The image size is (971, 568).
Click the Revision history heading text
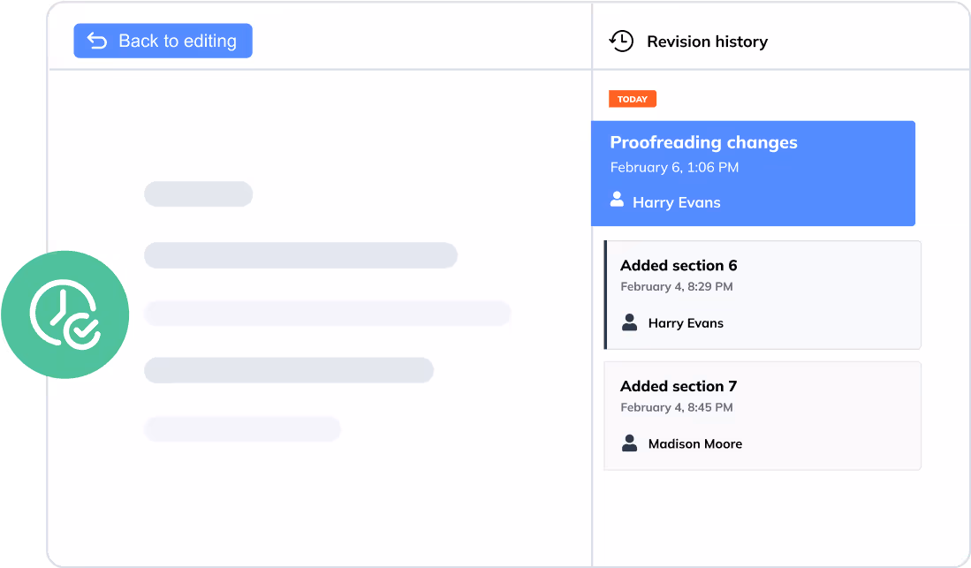[707, 42]
